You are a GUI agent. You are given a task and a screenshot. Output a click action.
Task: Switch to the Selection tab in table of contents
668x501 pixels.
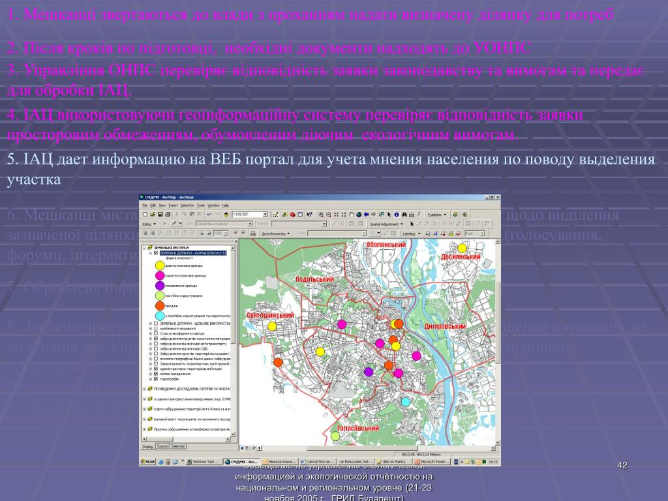[x=178, y=446]
